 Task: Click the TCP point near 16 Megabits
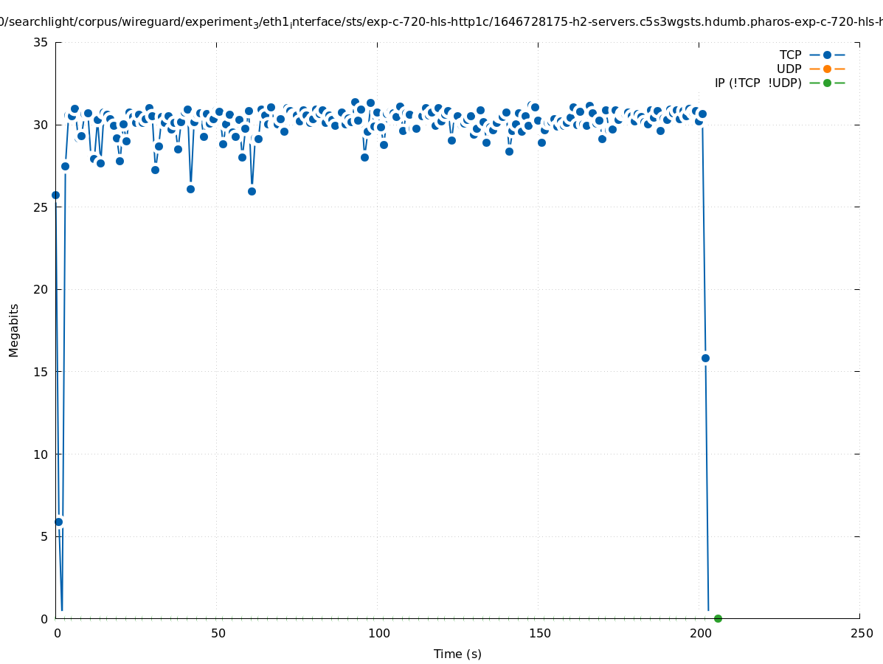(705, 358)
